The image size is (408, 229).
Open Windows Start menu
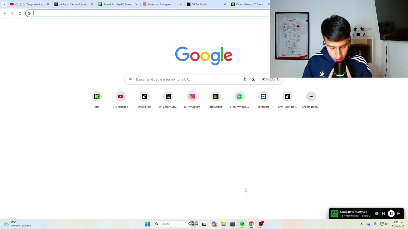[148, 224]
